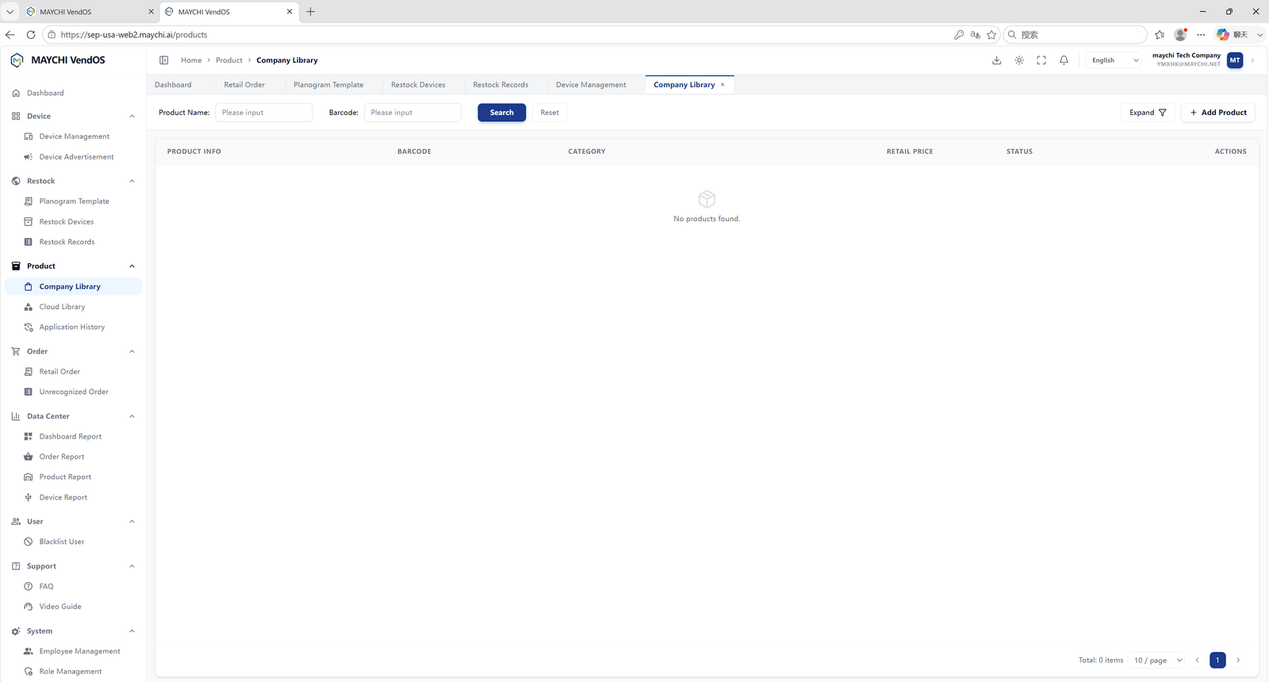
Task: Collapse the Order sidebar group
Action: tap(132, 351)
